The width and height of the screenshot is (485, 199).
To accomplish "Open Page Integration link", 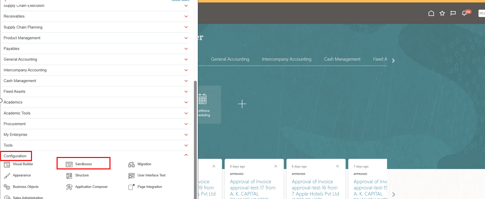I will click(x=150, y=187).
